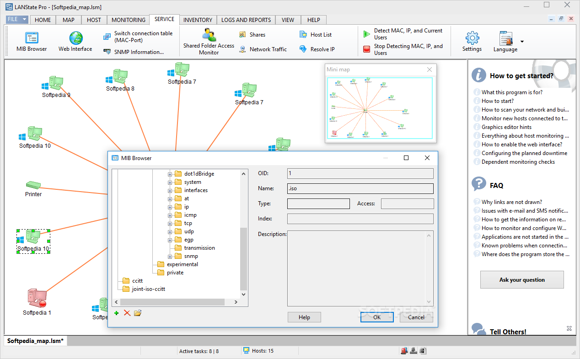
Task: Select the Softpedia 8 host icon
Action: pyautogui.click(x=116, y=77)
